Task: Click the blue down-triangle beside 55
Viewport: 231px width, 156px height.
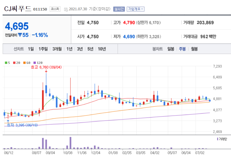Action: click(20, 35)
